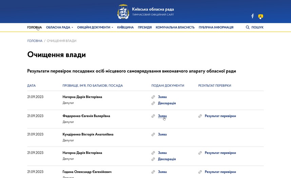Open Декларація link for second Нагорна Дарія
Screen dimensions: 291x178
(x=167, y=159)
